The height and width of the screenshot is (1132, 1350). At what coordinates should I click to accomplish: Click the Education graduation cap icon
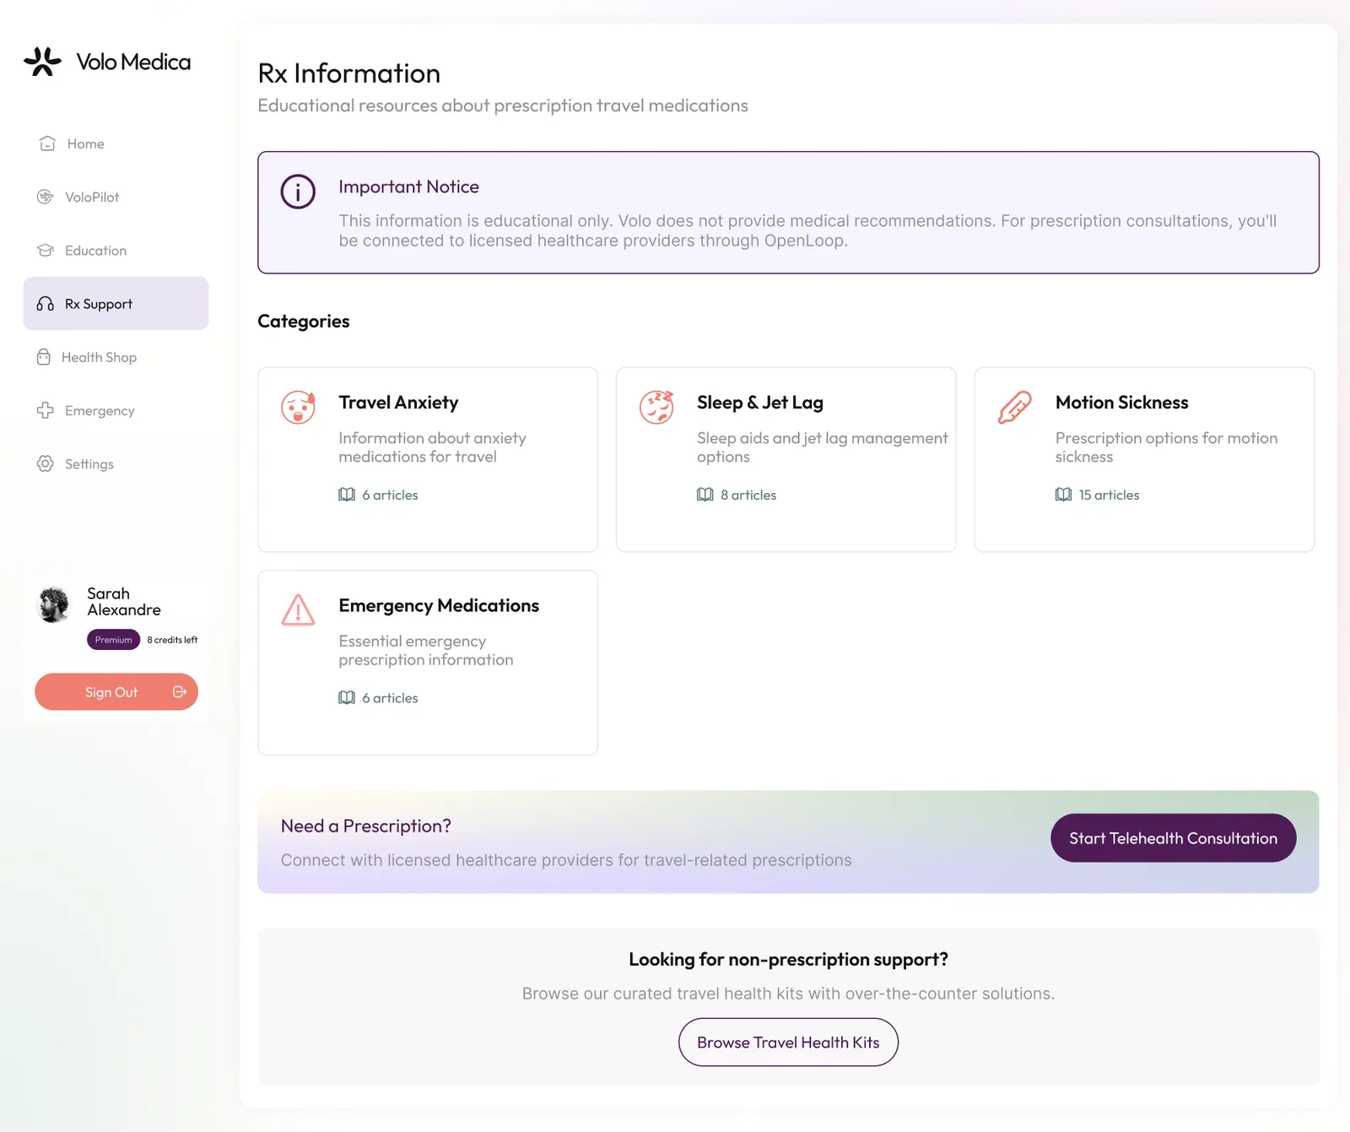[46, 250]
